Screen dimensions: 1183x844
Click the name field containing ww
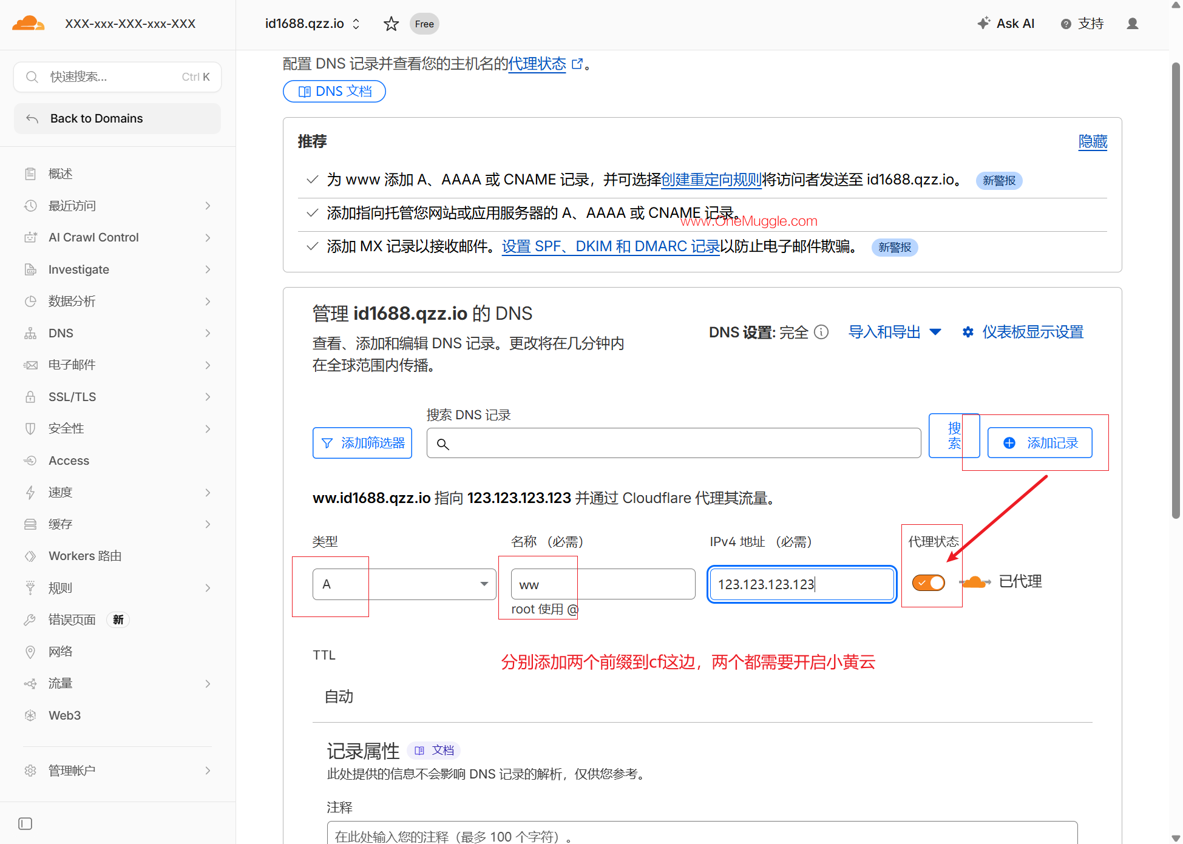pos(603,584)
